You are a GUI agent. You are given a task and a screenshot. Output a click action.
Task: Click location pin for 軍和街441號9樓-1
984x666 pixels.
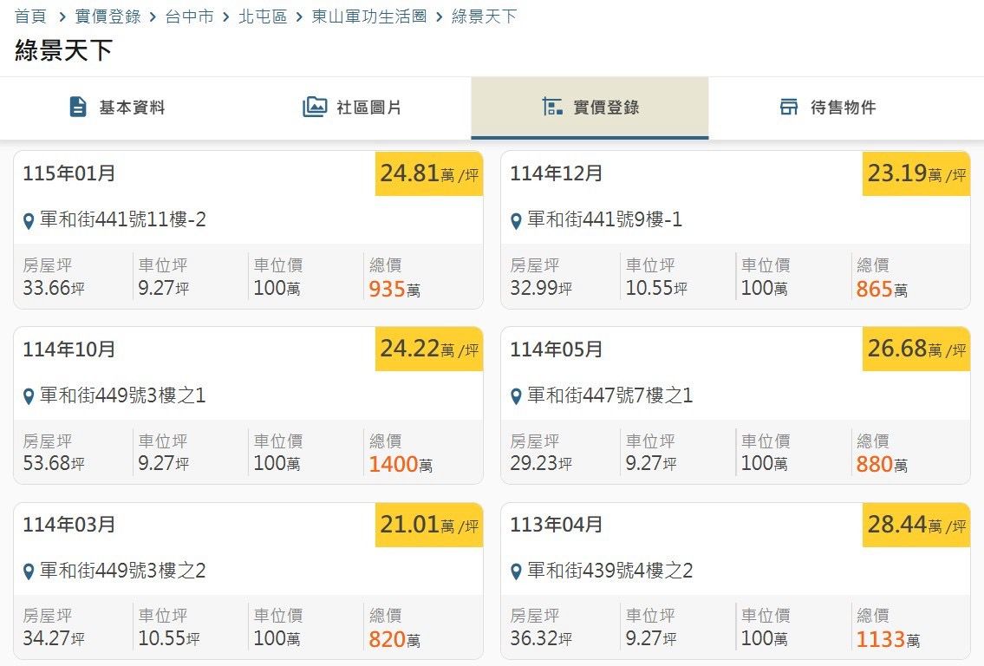coord(516,221)
